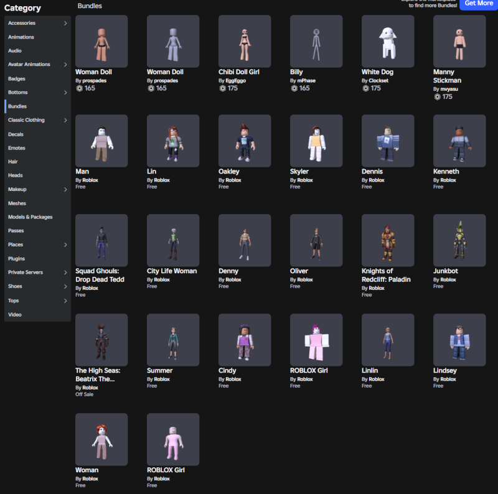Viewport: 498px width, 494px height.
Task: Click the Lindsey bundle title
Action: click(x=445, y=371)
